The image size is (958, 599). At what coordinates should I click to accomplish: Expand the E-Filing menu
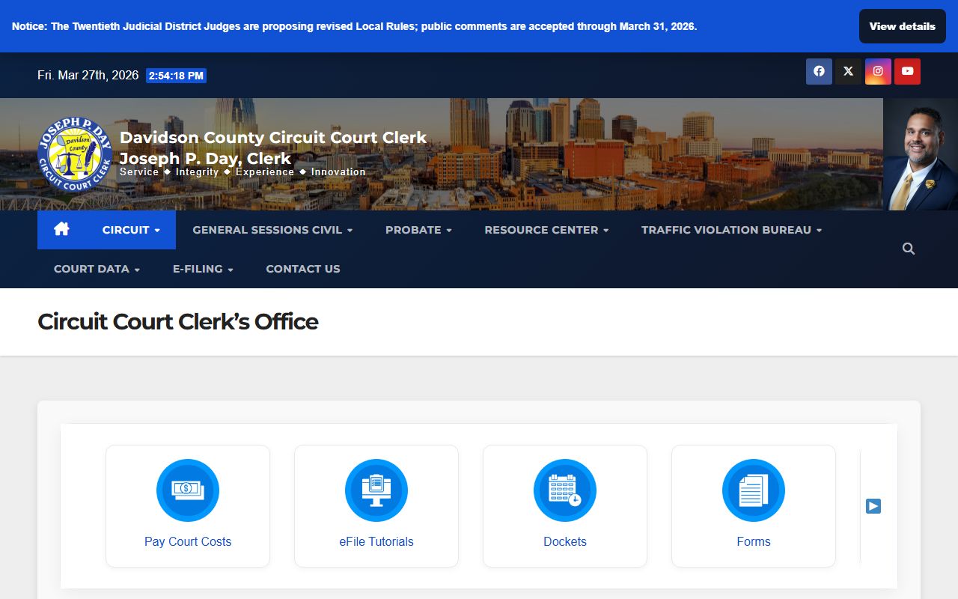203,269
